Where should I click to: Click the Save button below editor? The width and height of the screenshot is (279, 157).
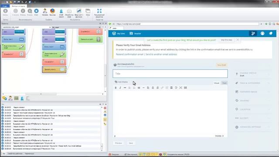coord(131,143)
